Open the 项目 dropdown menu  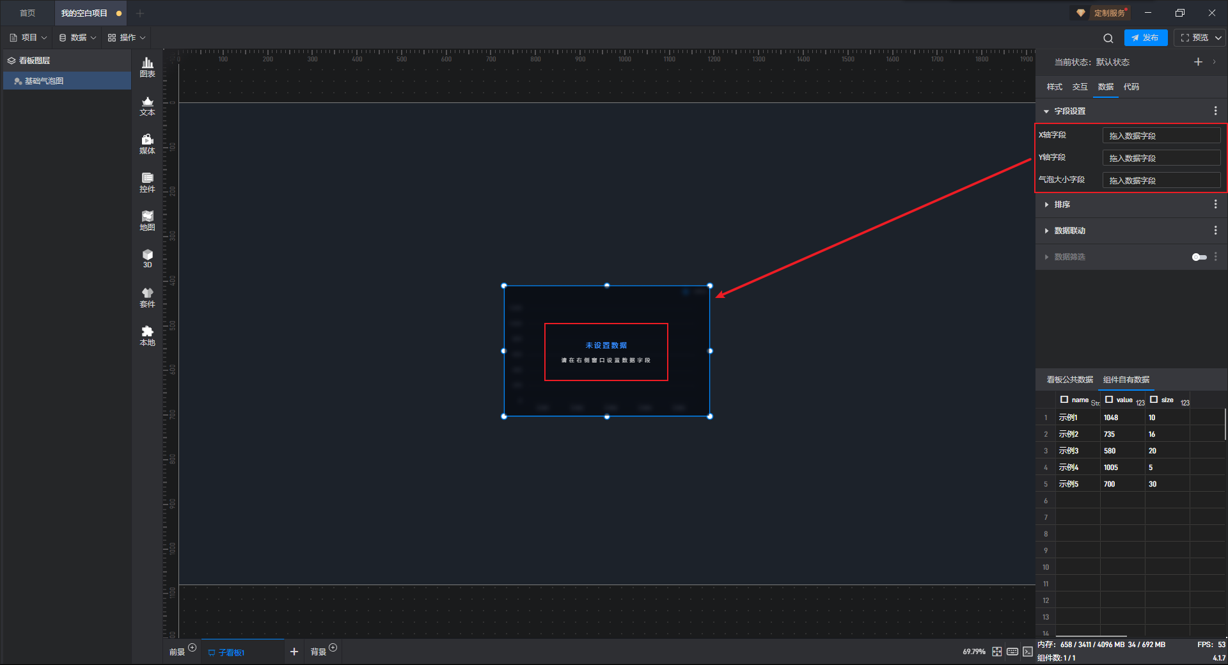coord(29,38)
